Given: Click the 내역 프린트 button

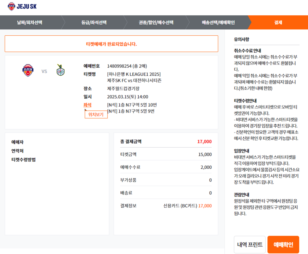Looking at the screenshot, I should (250, 245).
